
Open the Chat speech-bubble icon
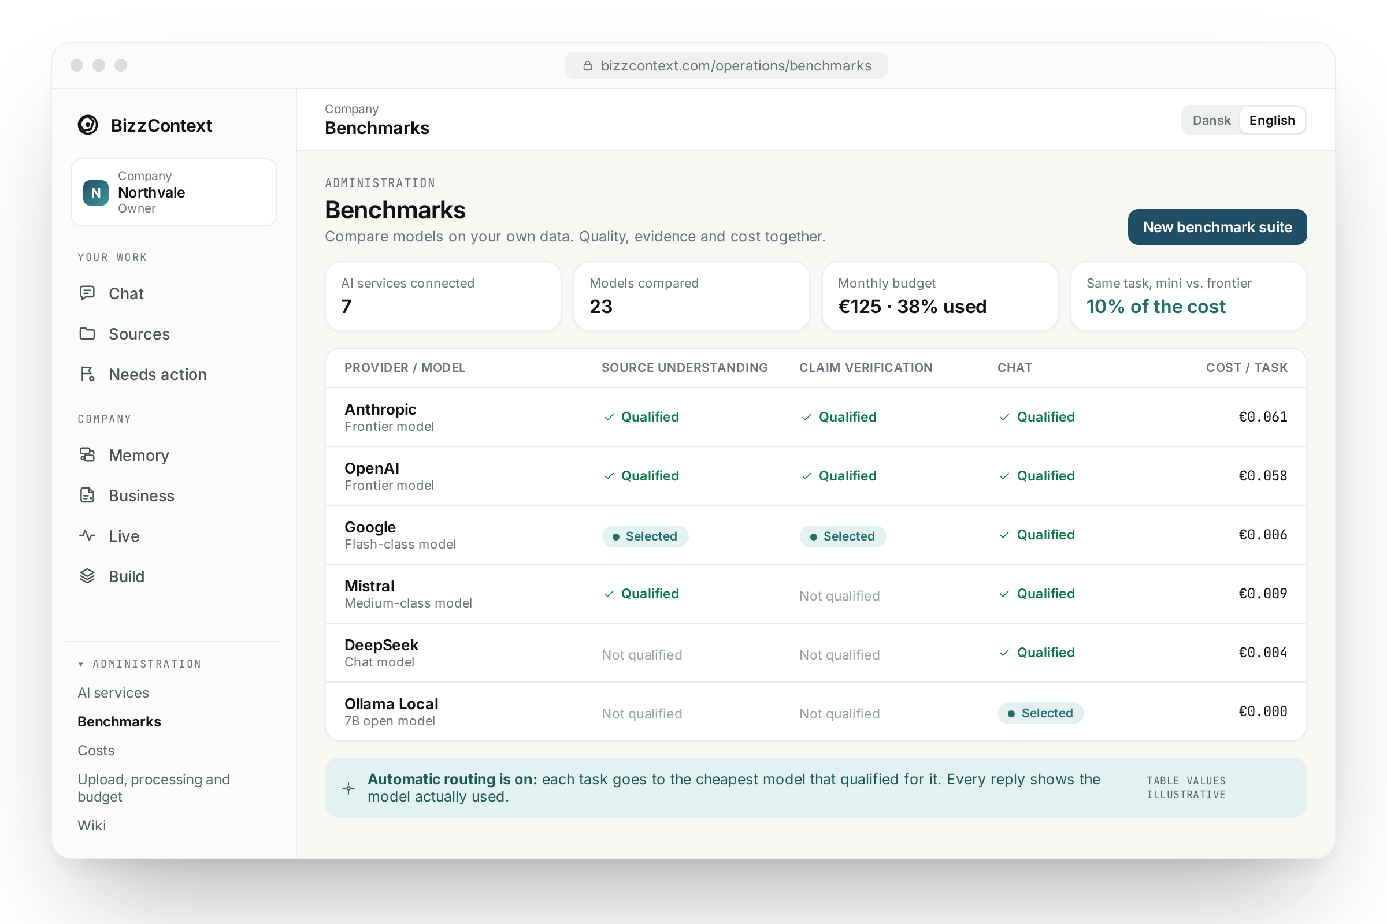[x=87, y=293]
